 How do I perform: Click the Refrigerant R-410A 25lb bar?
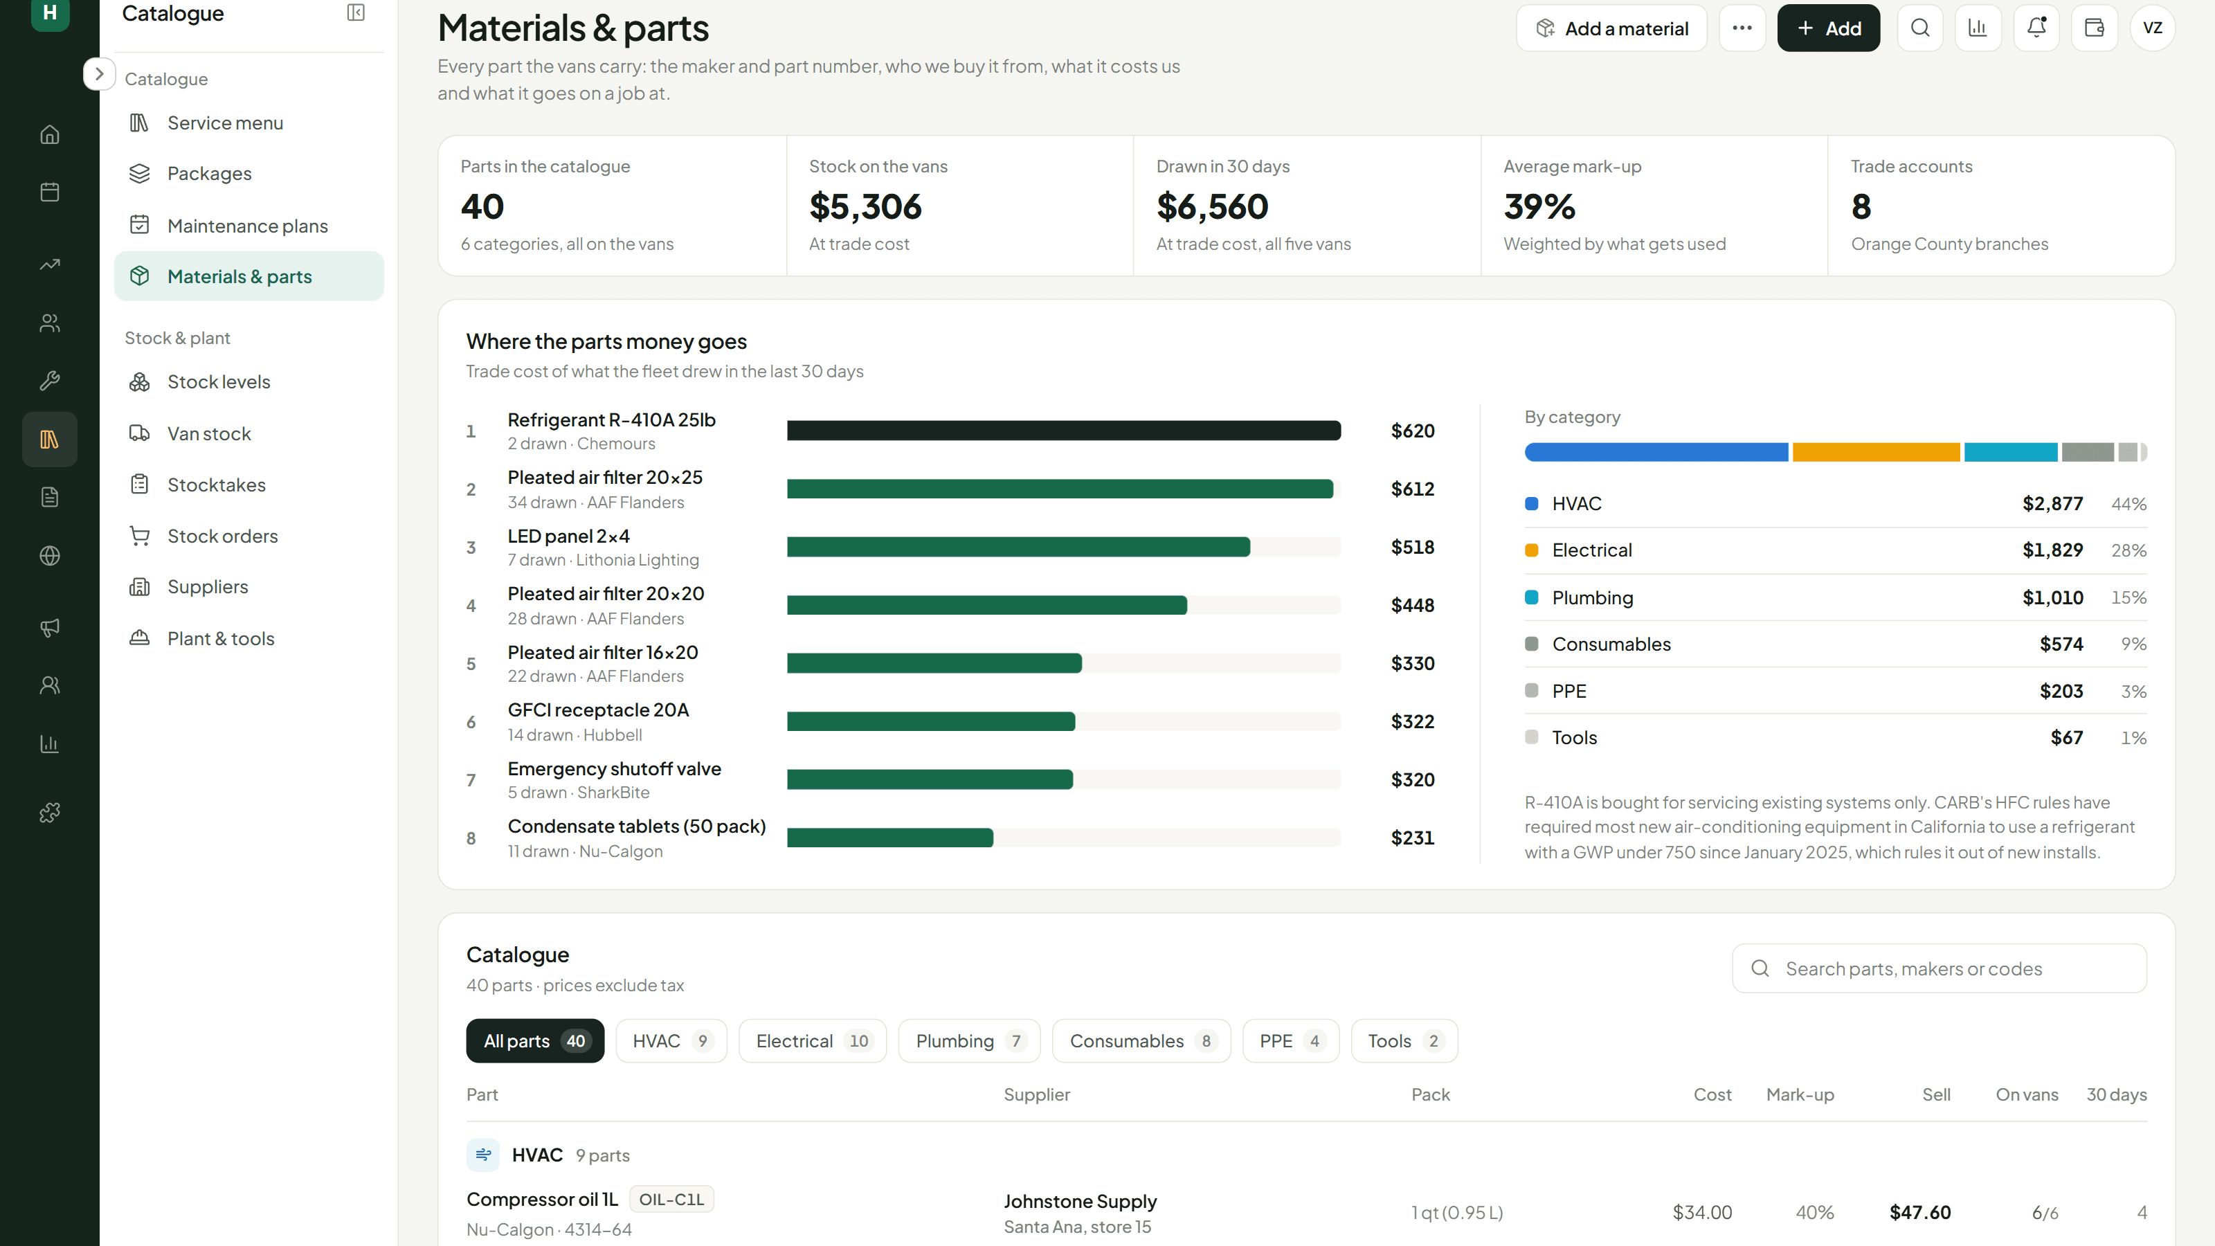1064,431
